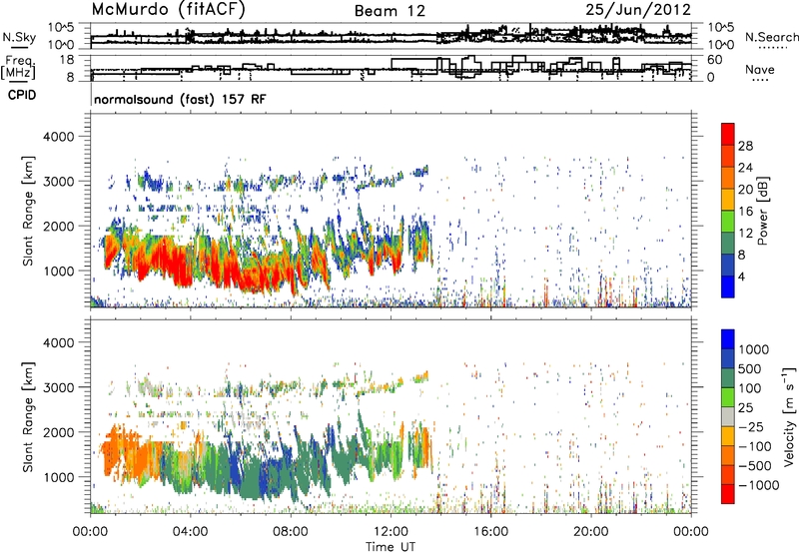Click 'Slant Range [km]' label of Velocity panel
Screen dimensions: 799x553
(28, 416)
